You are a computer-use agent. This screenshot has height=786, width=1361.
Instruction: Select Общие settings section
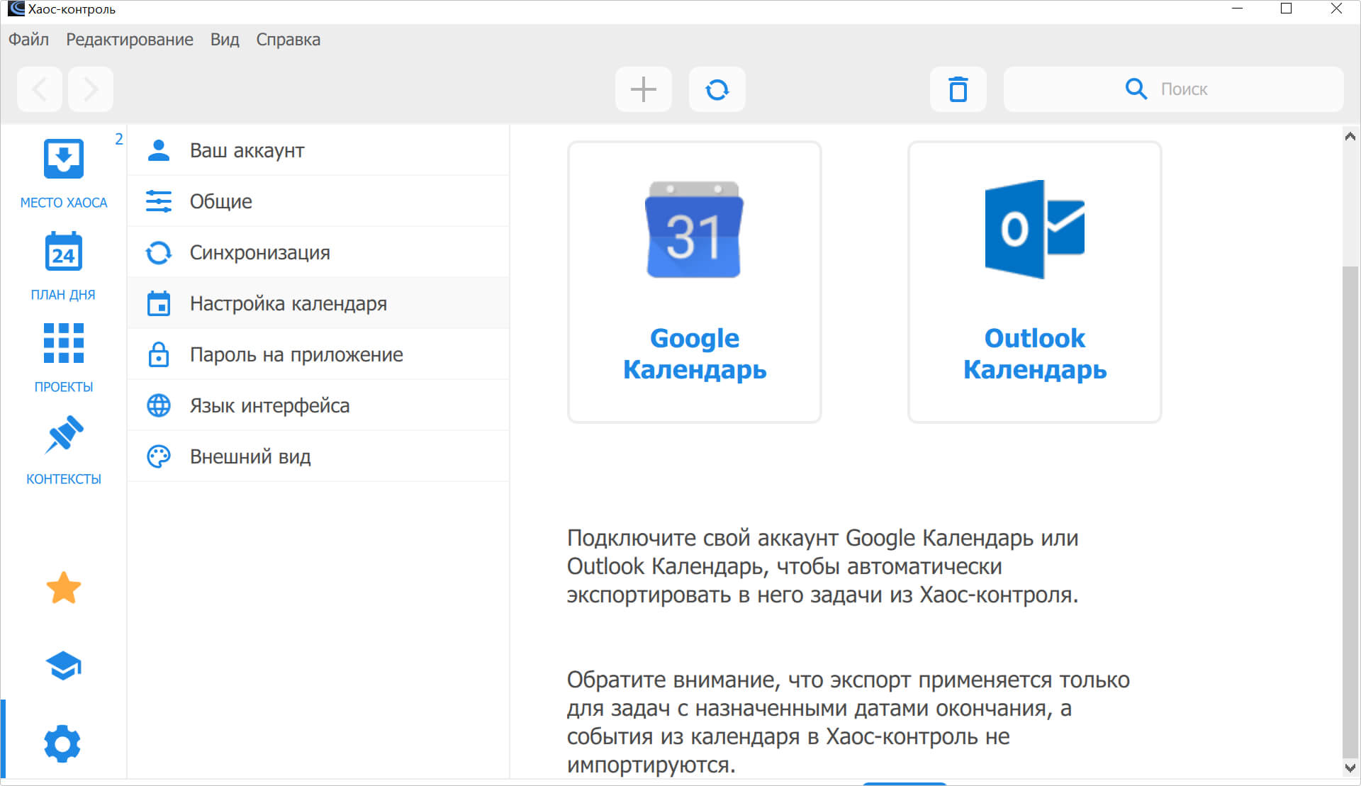click(x=318, y=201)
